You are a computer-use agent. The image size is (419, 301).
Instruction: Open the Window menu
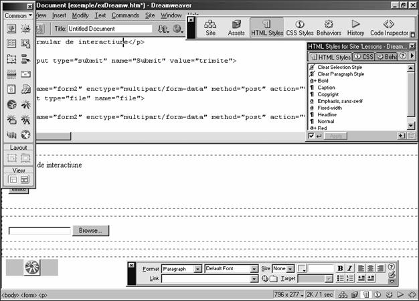pyautogui.click(x=171, y=15)
